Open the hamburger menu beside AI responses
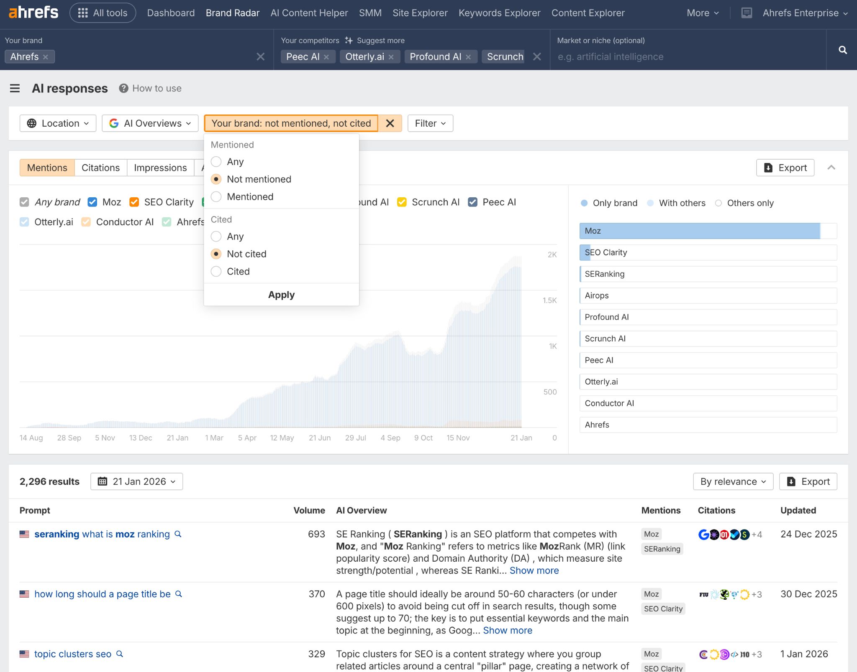This screenshot has width=857, height=672. pyautogui.click(x=15, y=88)
